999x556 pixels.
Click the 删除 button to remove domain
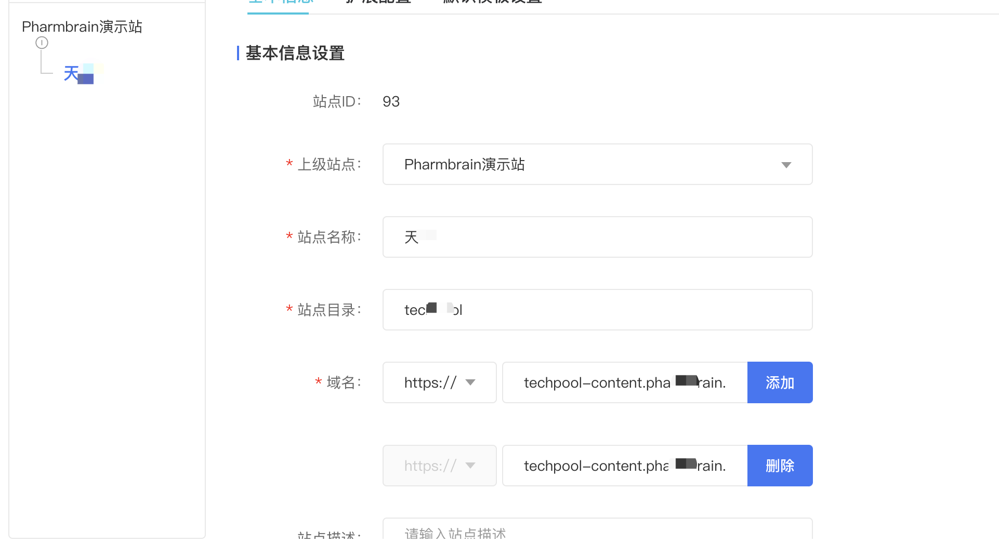(780, 466)
